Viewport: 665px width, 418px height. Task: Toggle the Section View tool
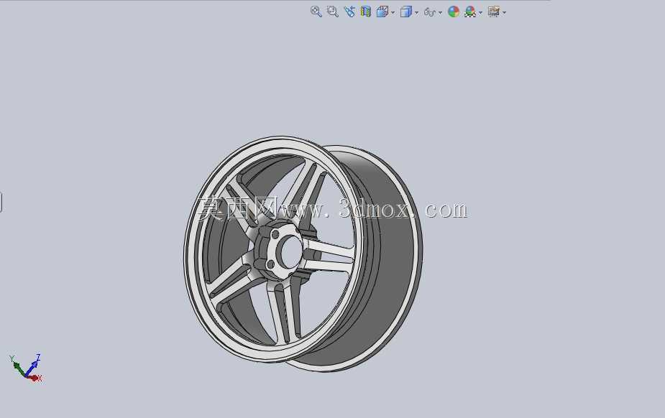(366, 12)
